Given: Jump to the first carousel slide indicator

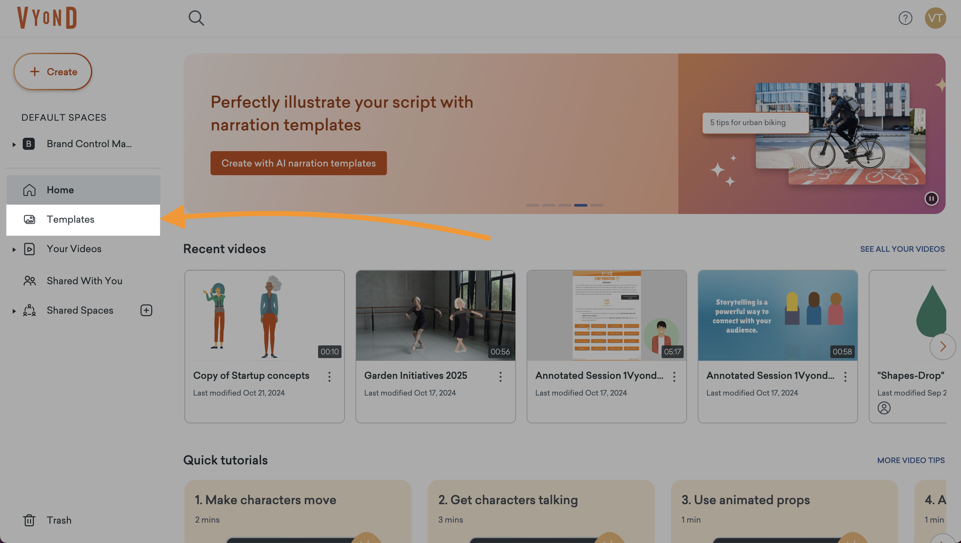Looking at the screenshot, I should click(532, 205).
